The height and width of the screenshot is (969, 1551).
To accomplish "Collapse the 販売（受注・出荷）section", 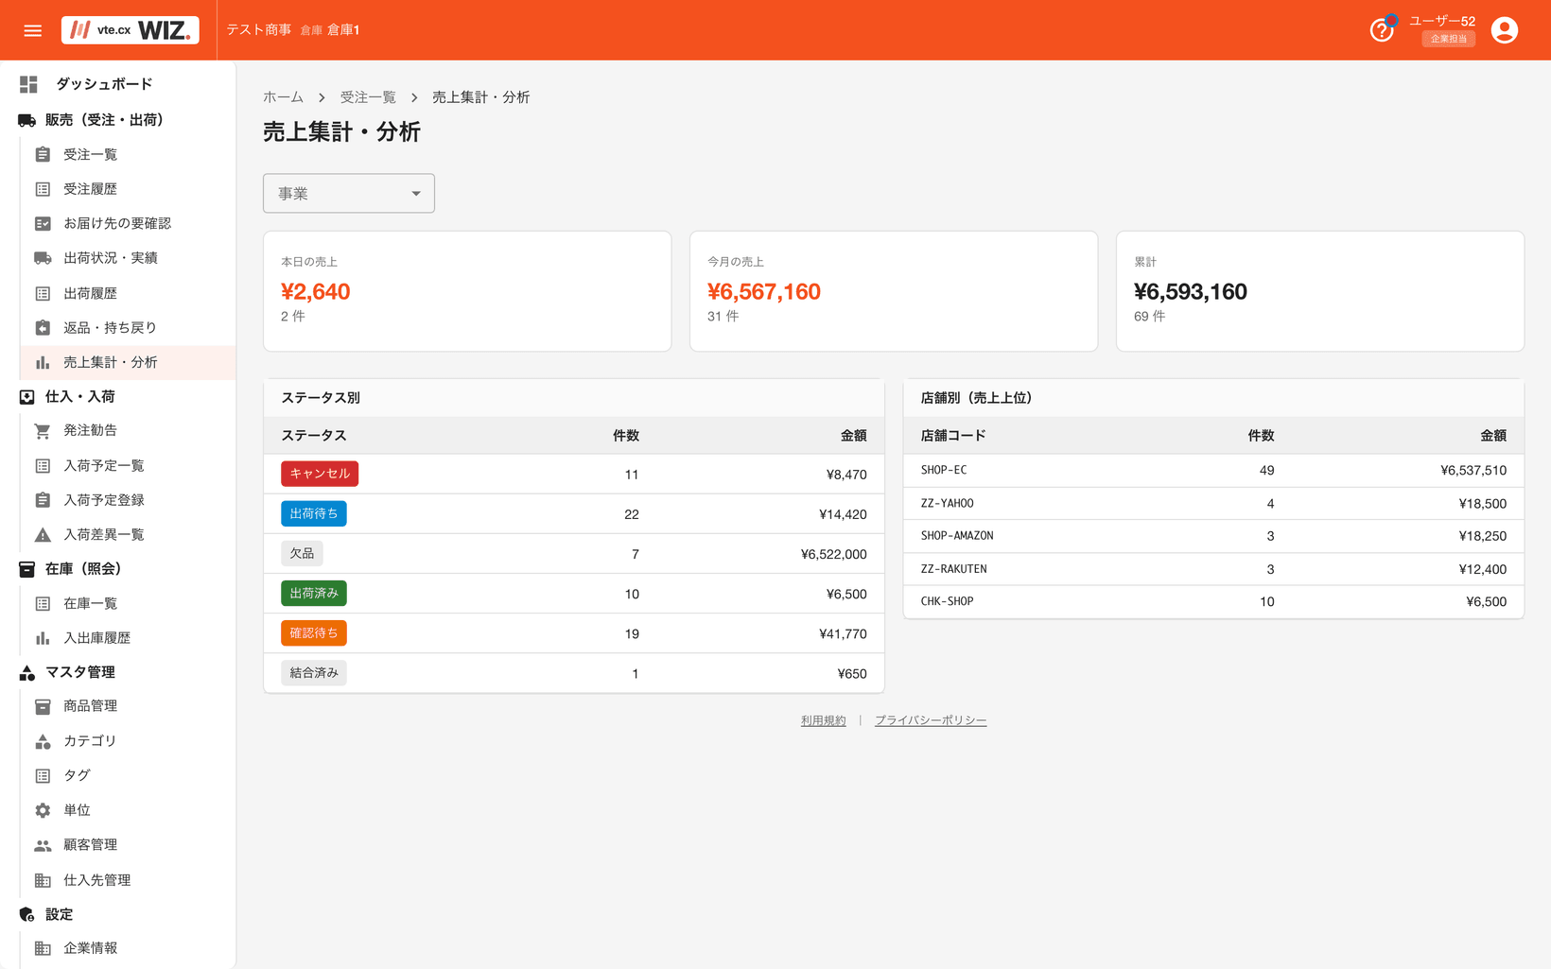I will pyautogui.click(x=104, y=120).
